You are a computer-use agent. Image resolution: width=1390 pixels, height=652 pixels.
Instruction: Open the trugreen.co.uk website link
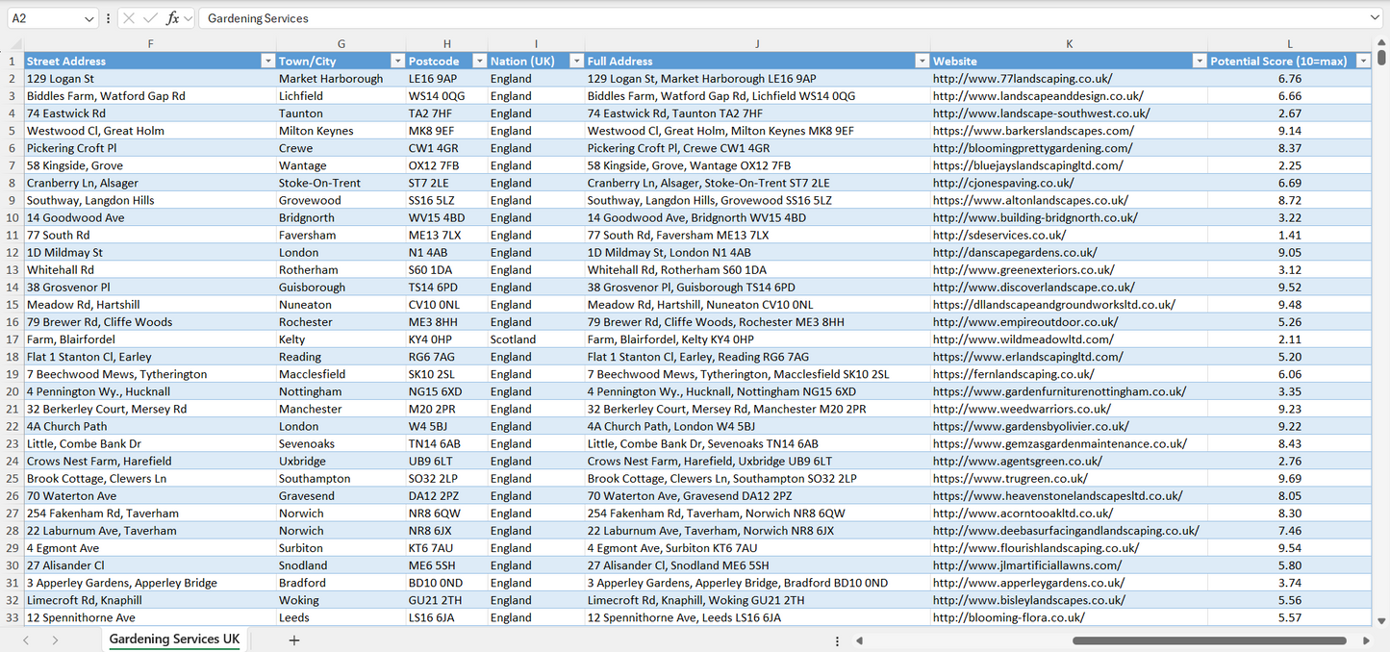coord(1009,479)
